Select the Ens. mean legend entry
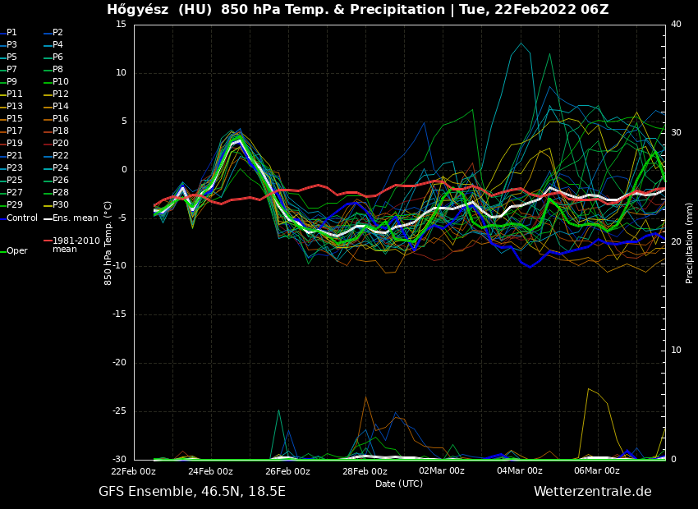Screen dimensions: 698x509 tap(75, 218)
